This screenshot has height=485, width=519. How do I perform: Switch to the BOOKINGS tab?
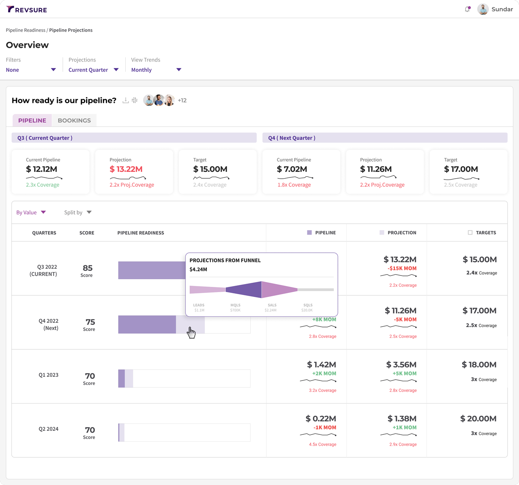(74, 120)
